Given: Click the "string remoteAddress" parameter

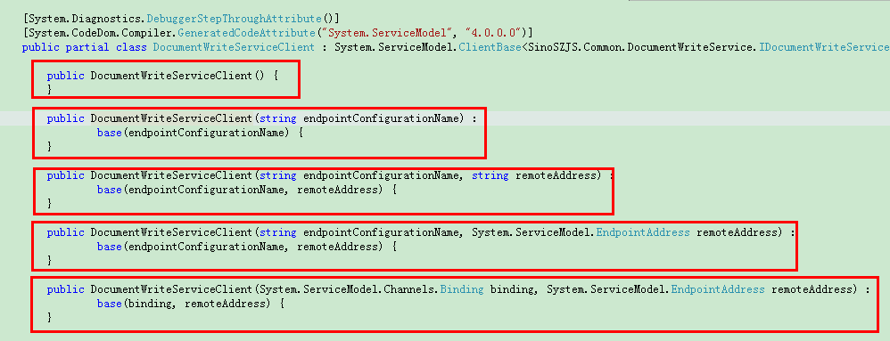Looking at the screenshot, I should pyautogui.click(x=536, y=175).
